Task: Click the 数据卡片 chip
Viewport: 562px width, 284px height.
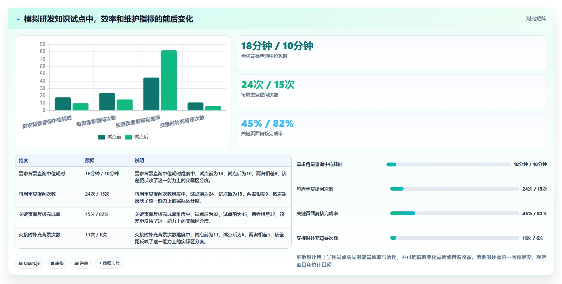Action: coord(109,263)
